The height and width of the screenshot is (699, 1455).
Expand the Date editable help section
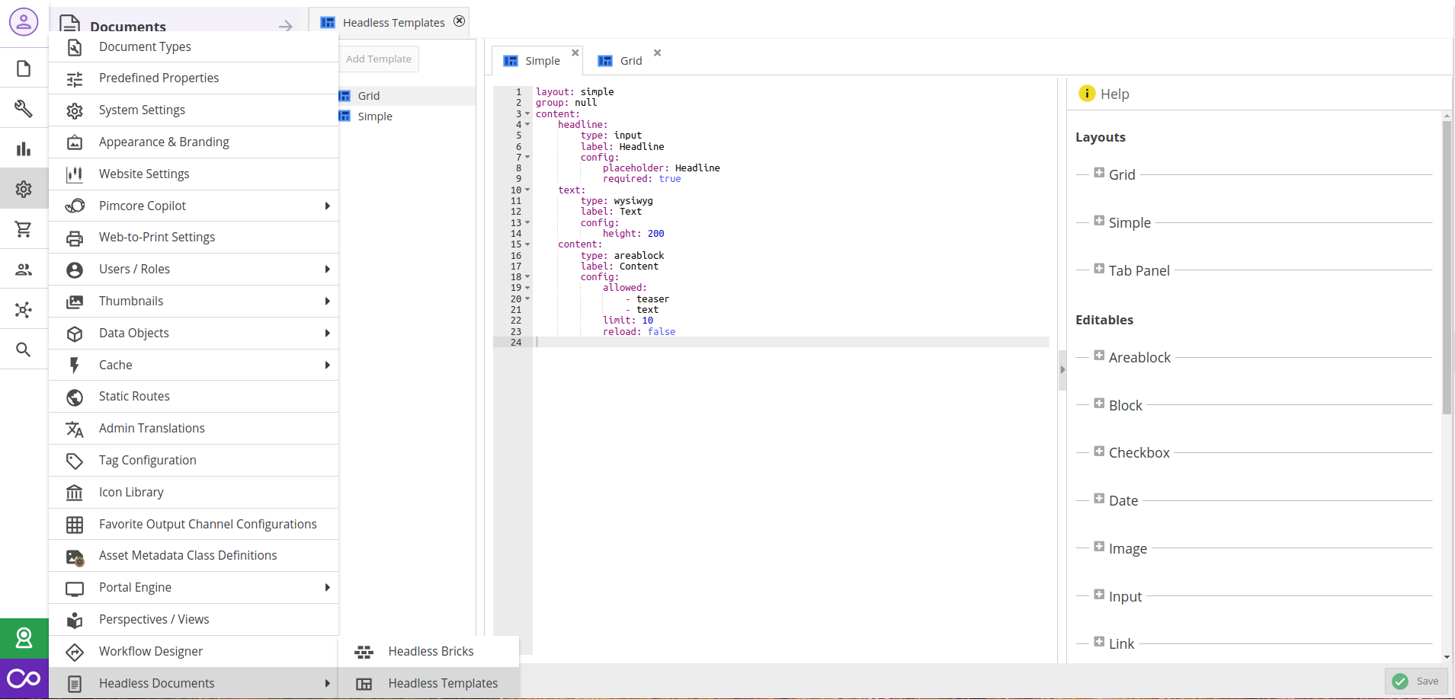point(1099,499)
